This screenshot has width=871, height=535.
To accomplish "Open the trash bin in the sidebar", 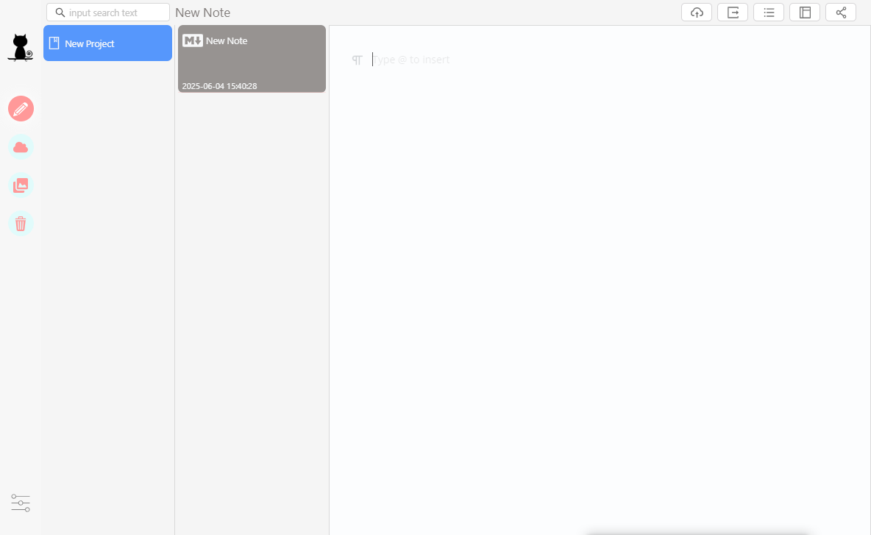I will [x=21, y=224].
